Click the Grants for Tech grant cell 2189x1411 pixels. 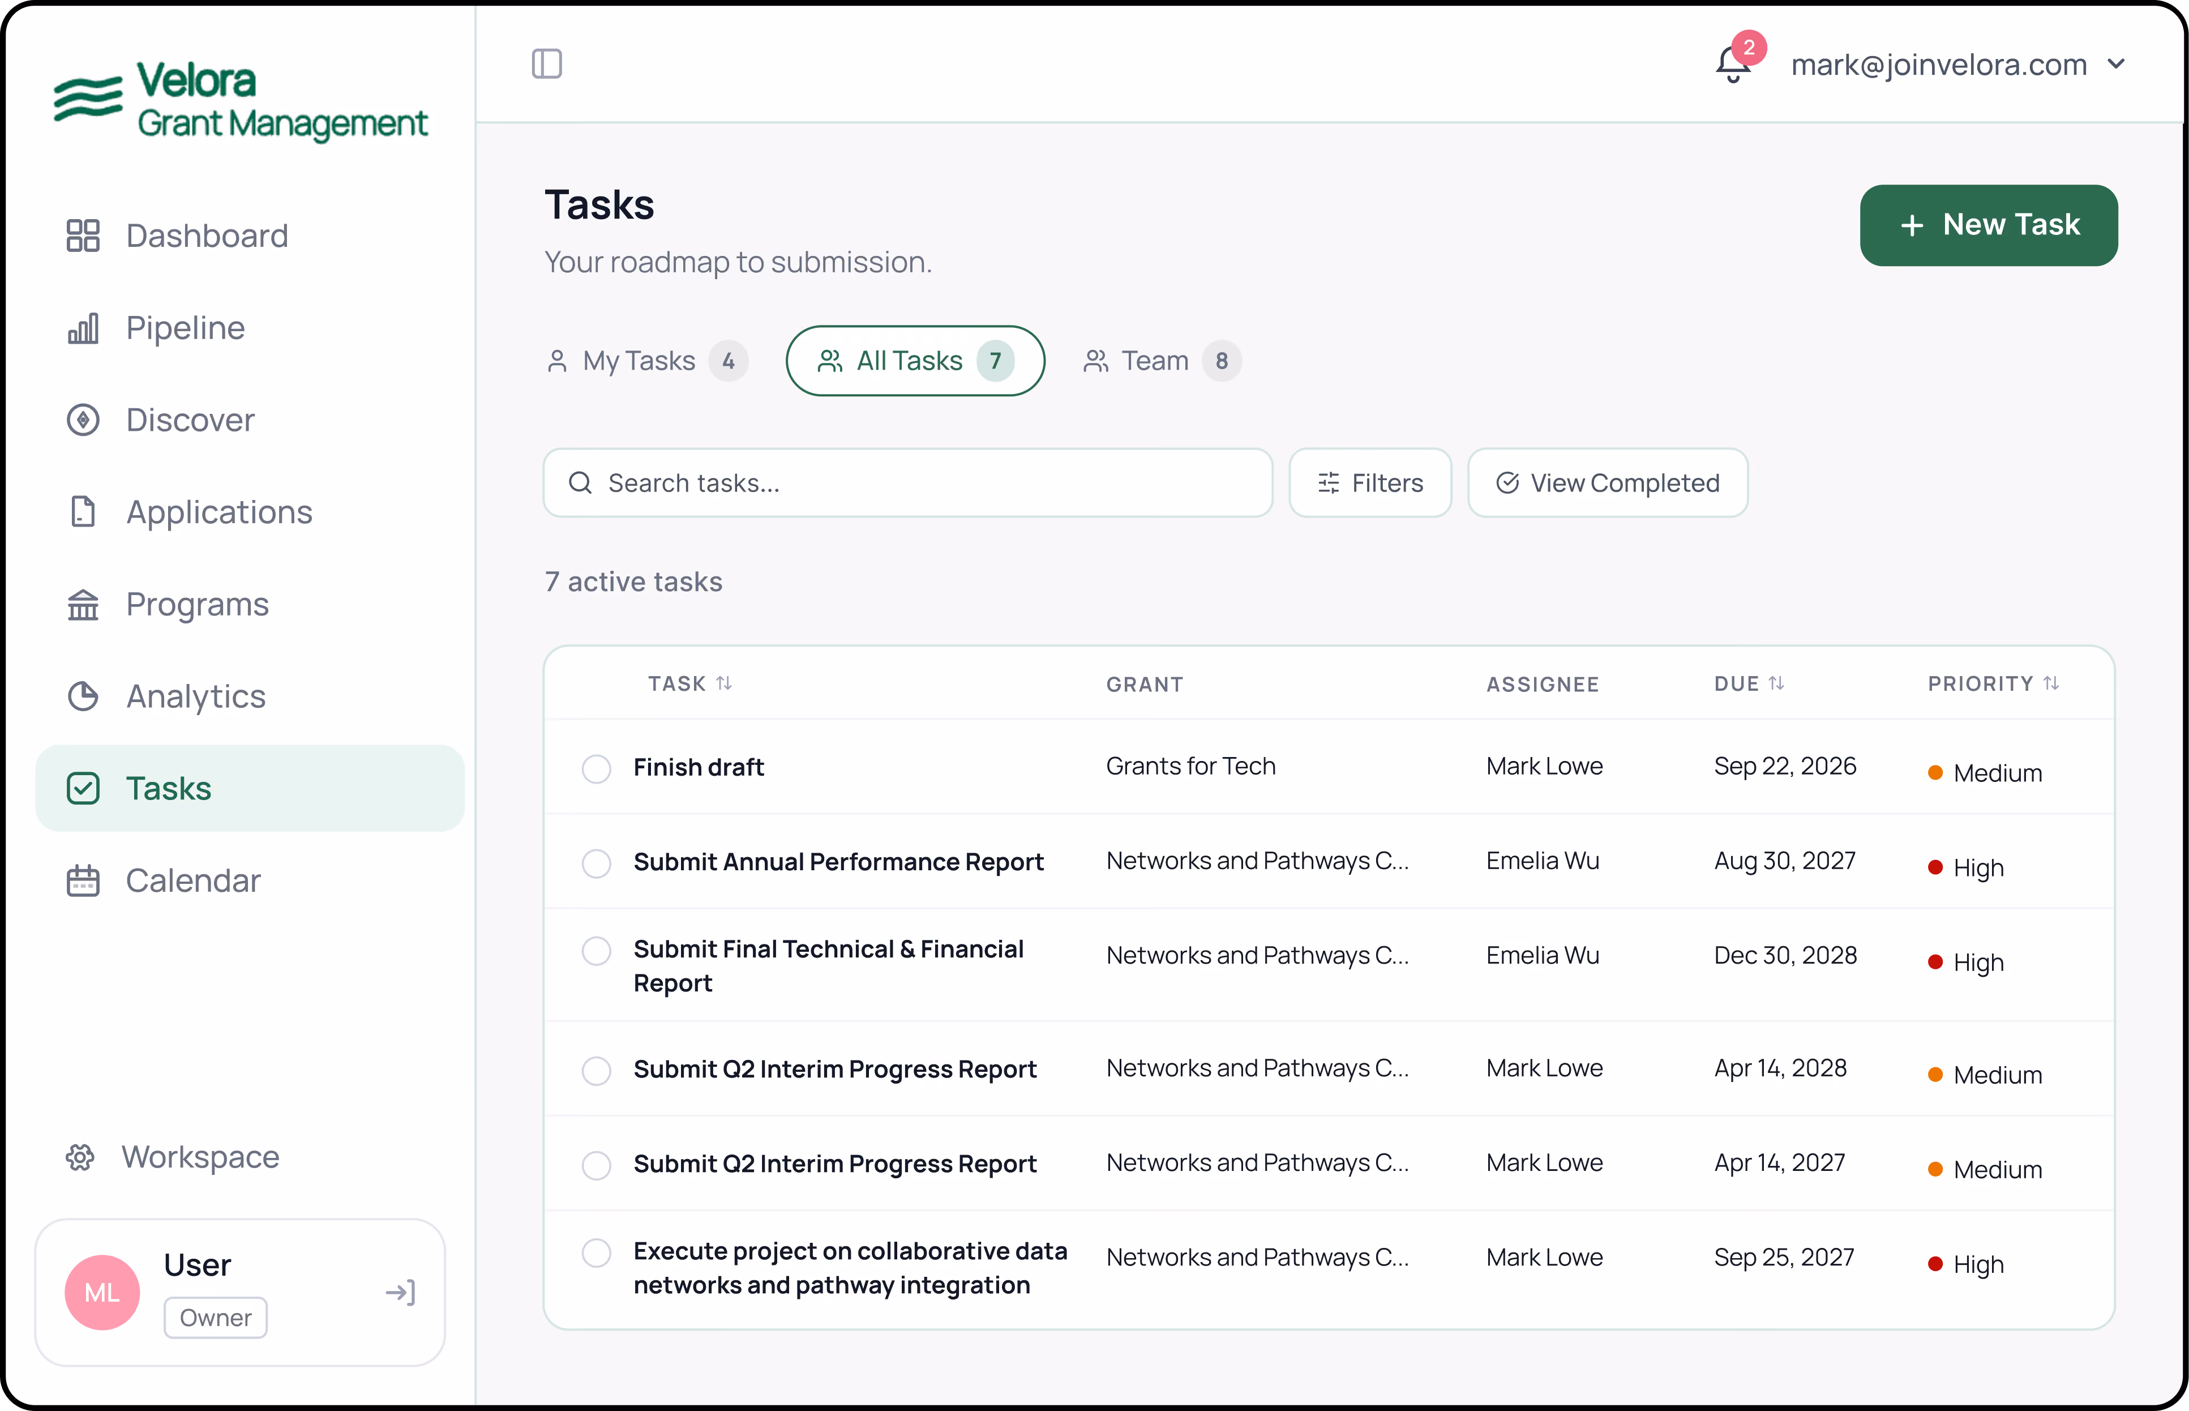[1190, 766]
